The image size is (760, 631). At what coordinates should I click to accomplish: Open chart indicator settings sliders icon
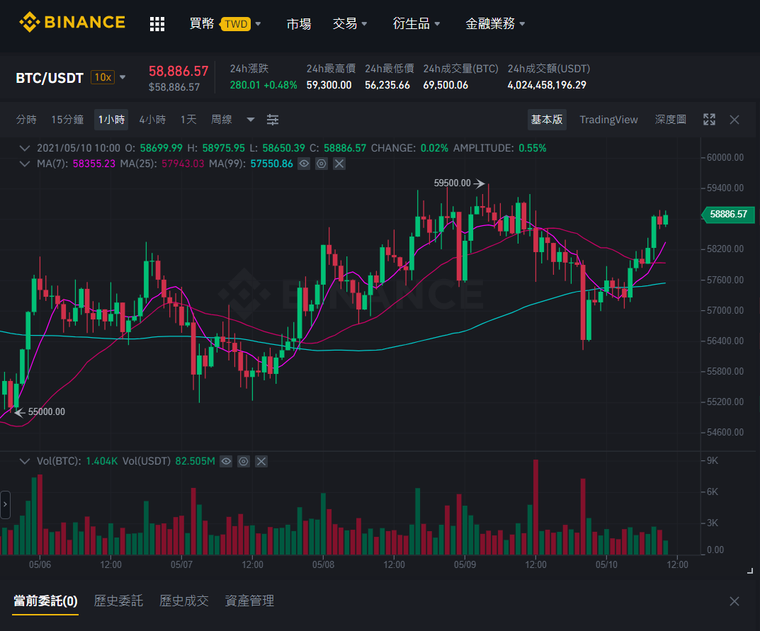tap(273, 120)
